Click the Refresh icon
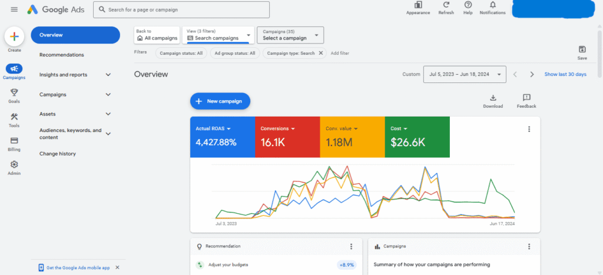 [446, 5]
